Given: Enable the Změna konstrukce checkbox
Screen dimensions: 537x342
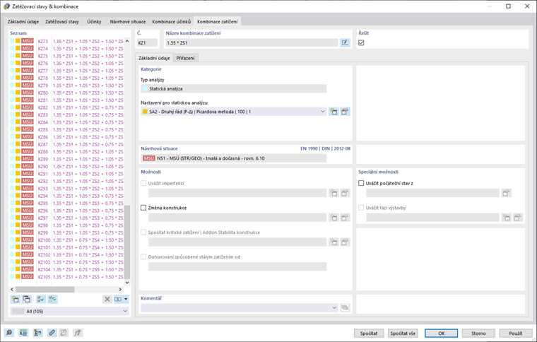Looking at the screenshot, I should tap(143, 208).
